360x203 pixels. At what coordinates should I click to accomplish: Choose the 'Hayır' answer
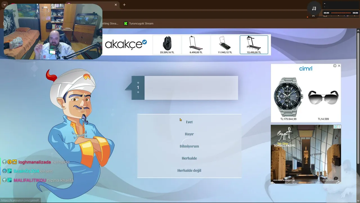189,134
